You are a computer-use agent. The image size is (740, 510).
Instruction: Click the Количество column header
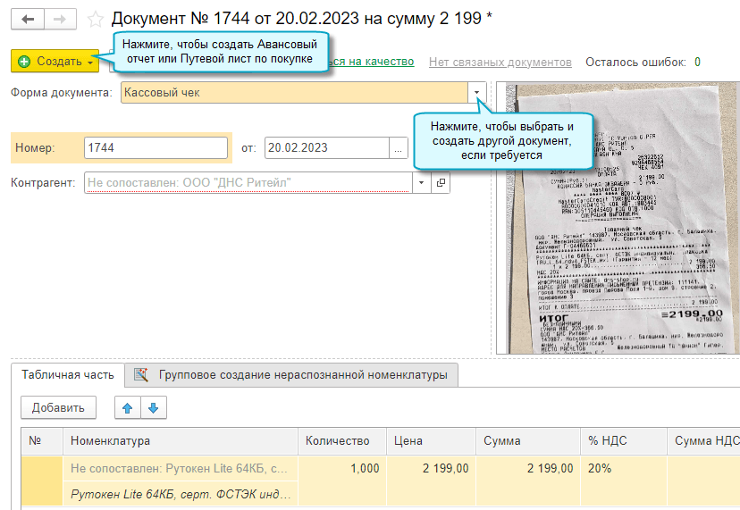[338, 440]
